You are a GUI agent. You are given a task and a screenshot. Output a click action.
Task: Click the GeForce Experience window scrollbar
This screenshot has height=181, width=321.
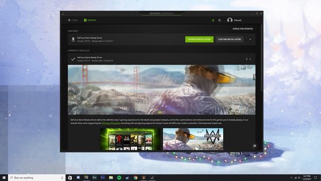[261, 58]
